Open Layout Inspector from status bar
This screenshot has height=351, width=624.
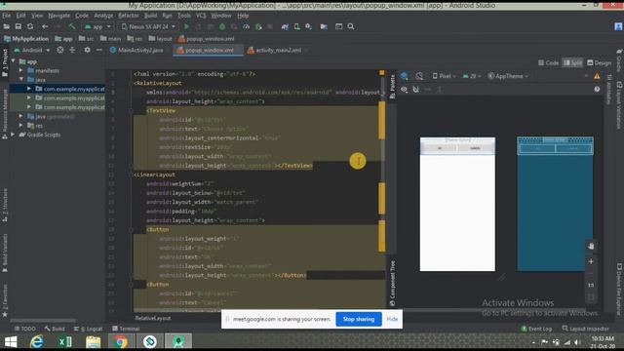click(x=585, y=329)
